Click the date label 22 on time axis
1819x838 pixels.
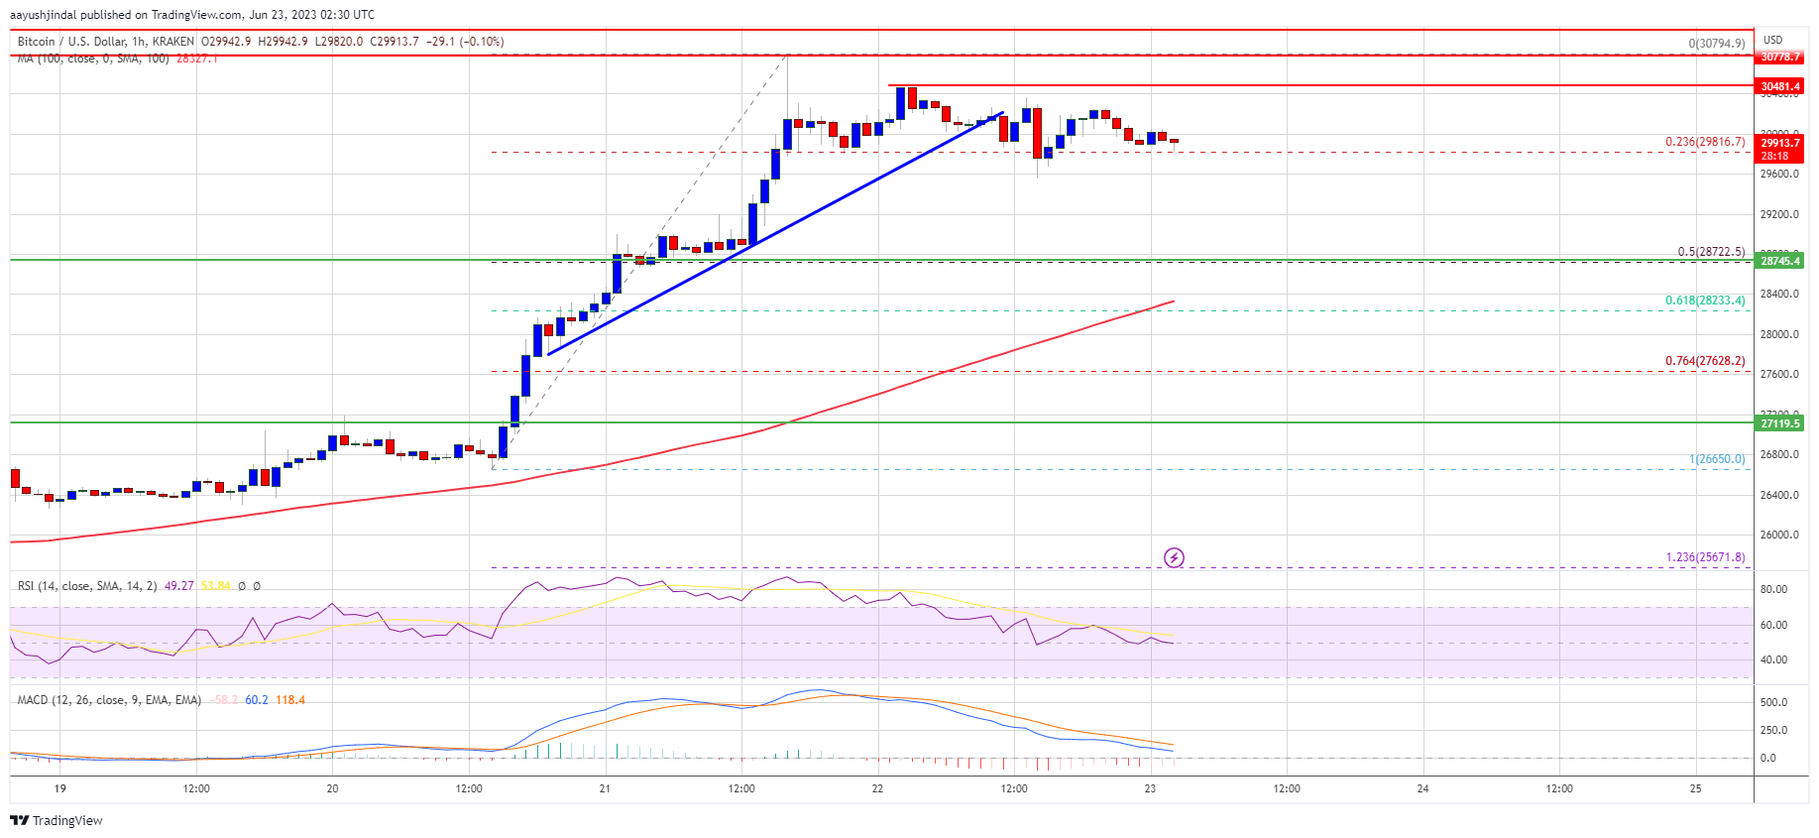(877, 789)
